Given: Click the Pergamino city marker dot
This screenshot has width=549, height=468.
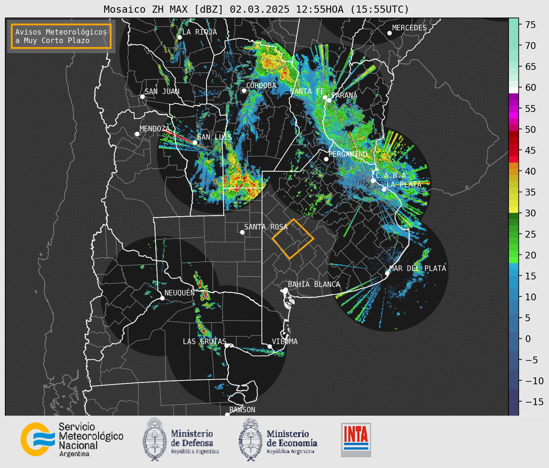Looking at the screenshot, I should tap(326, 159).
